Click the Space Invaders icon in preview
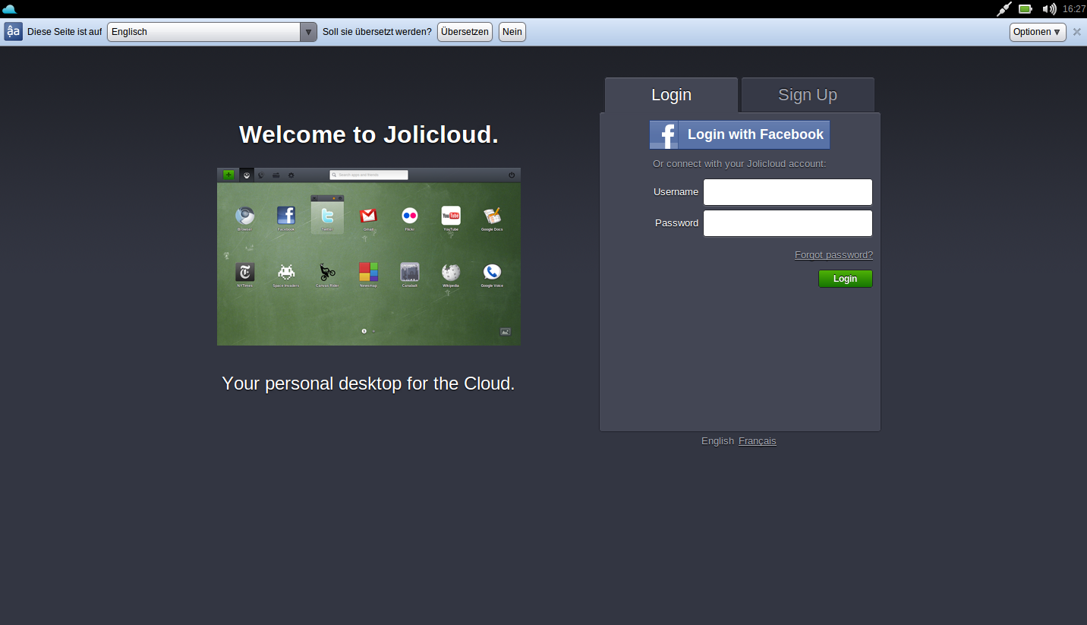 coord(286,272)
